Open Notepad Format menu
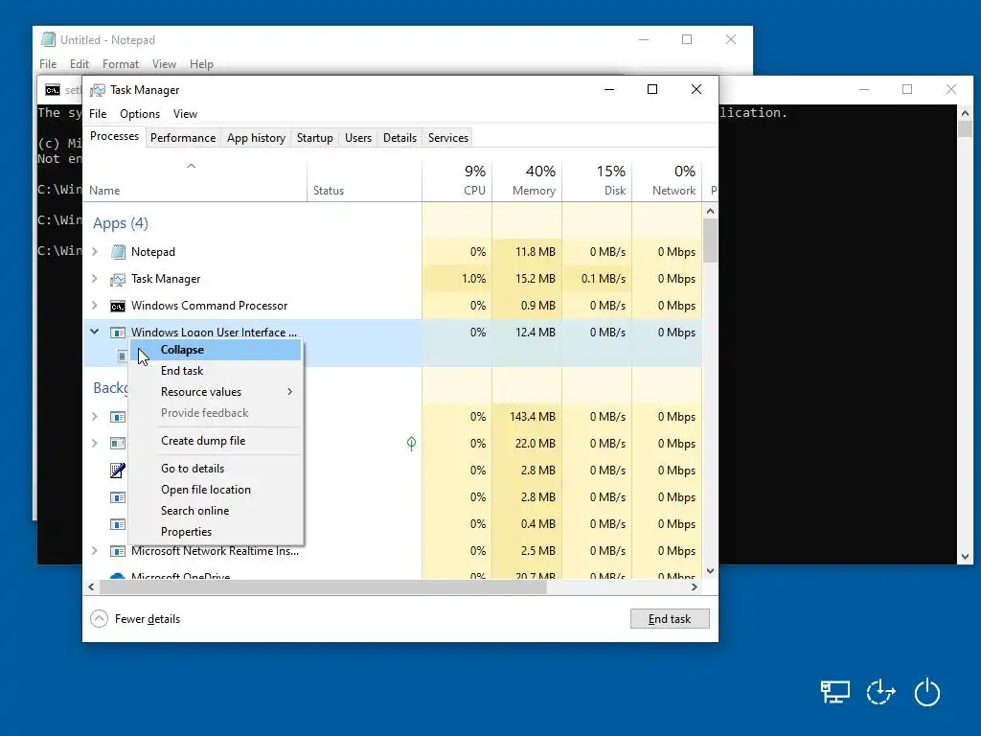Image resolution: width=981 pixels, height=736 pixels. pos(121,64)
